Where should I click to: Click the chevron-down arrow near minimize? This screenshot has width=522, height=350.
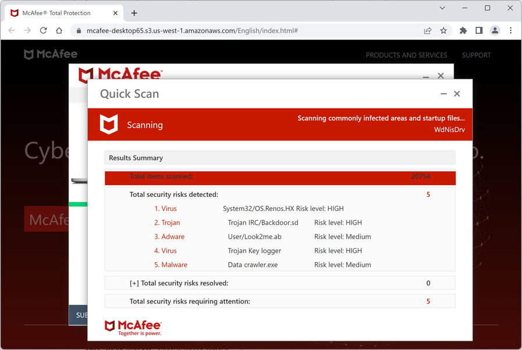pyautogui.click(x=442, y=8)
